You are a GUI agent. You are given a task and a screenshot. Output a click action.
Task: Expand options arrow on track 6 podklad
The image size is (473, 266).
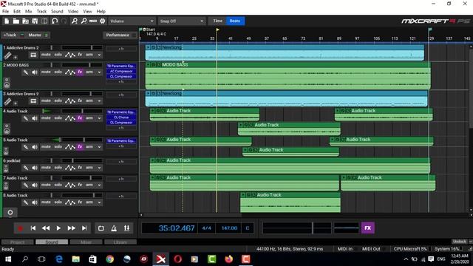point(99,168)
